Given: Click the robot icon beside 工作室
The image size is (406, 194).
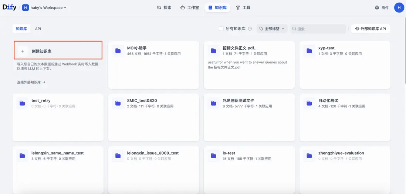Looking at the screenshot, I should [182, 8].
